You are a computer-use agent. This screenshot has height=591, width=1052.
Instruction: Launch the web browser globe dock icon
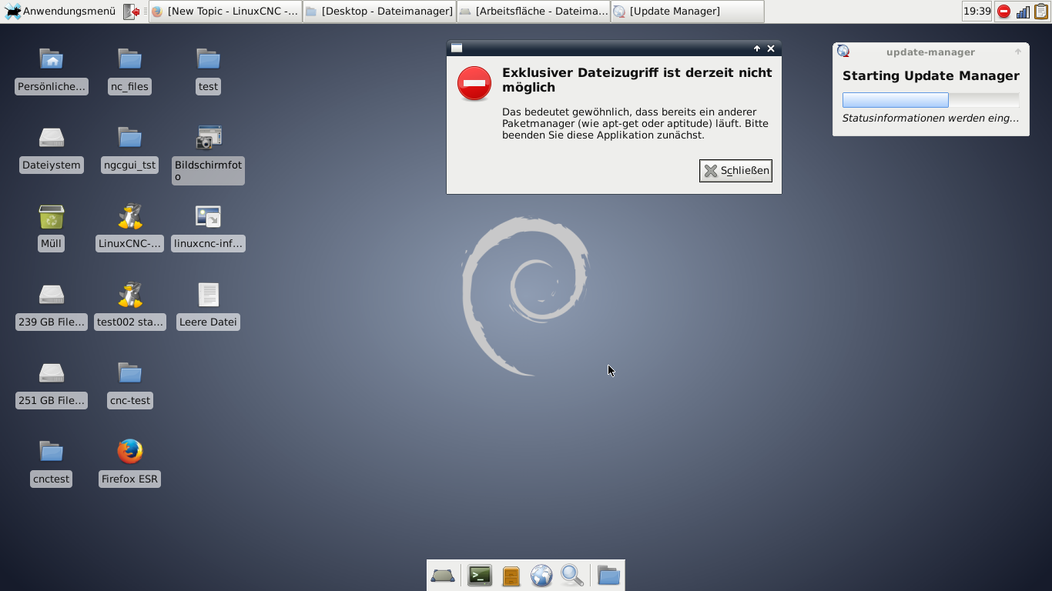pyautogui.click(x=541, y=576)
